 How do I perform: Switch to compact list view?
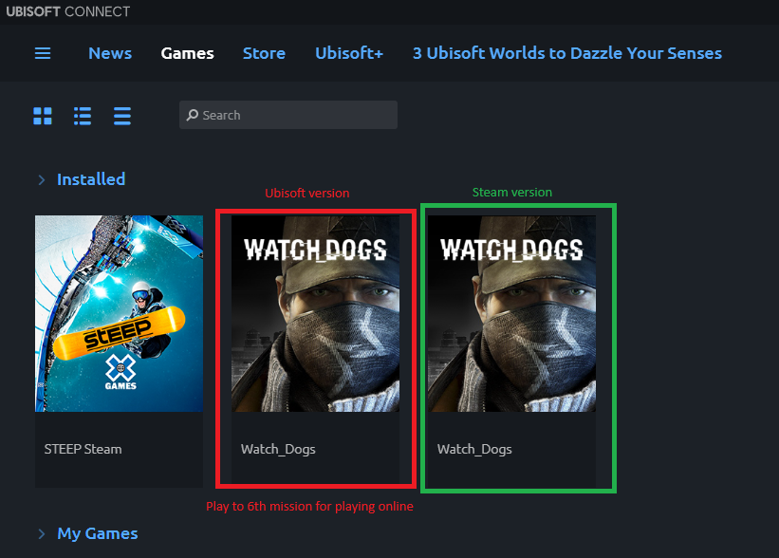click(122, 116)
